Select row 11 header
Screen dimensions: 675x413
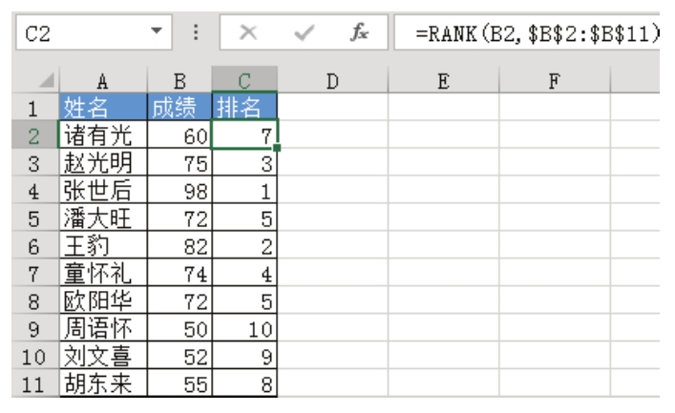pyautogui.click(x=29, y=386)
